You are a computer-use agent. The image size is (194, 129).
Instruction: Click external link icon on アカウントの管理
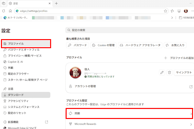point(191,87)
